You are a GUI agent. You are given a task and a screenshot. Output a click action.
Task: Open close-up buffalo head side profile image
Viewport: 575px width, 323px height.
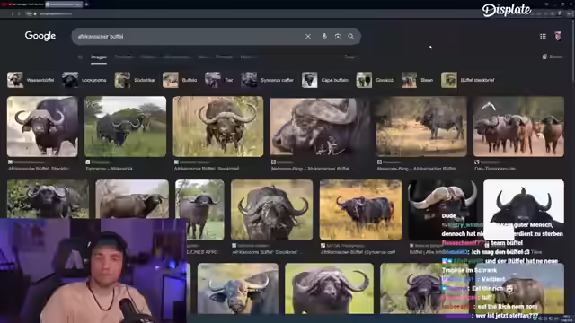click(x=320, y=127)
